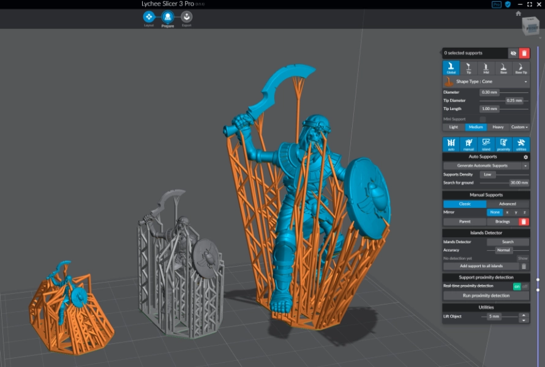
Task: Open the island supports tool
Action: point(486,144)
